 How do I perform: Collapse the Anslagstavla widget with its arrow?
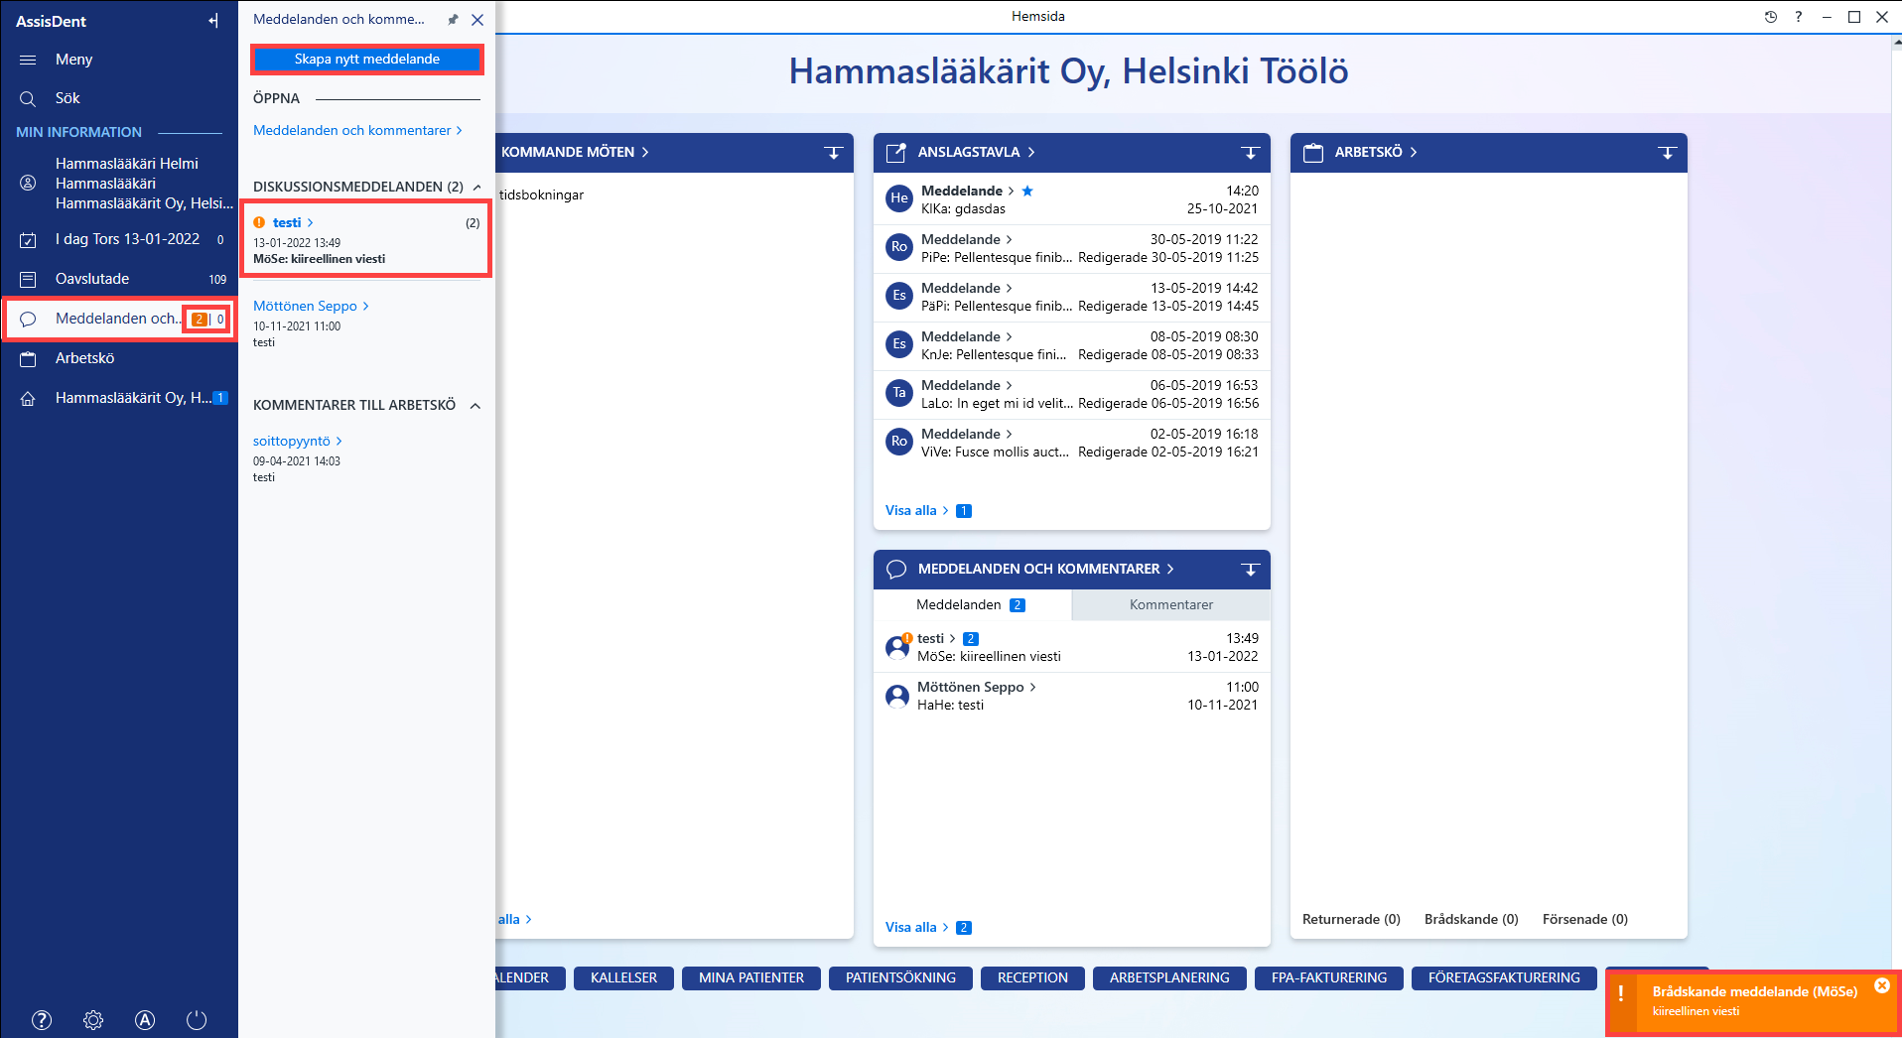coord(1250,153)
